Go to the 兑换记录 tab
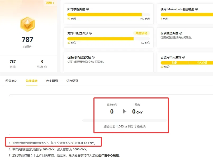This screenshot has height=163, width=213. tap(72, 81)
